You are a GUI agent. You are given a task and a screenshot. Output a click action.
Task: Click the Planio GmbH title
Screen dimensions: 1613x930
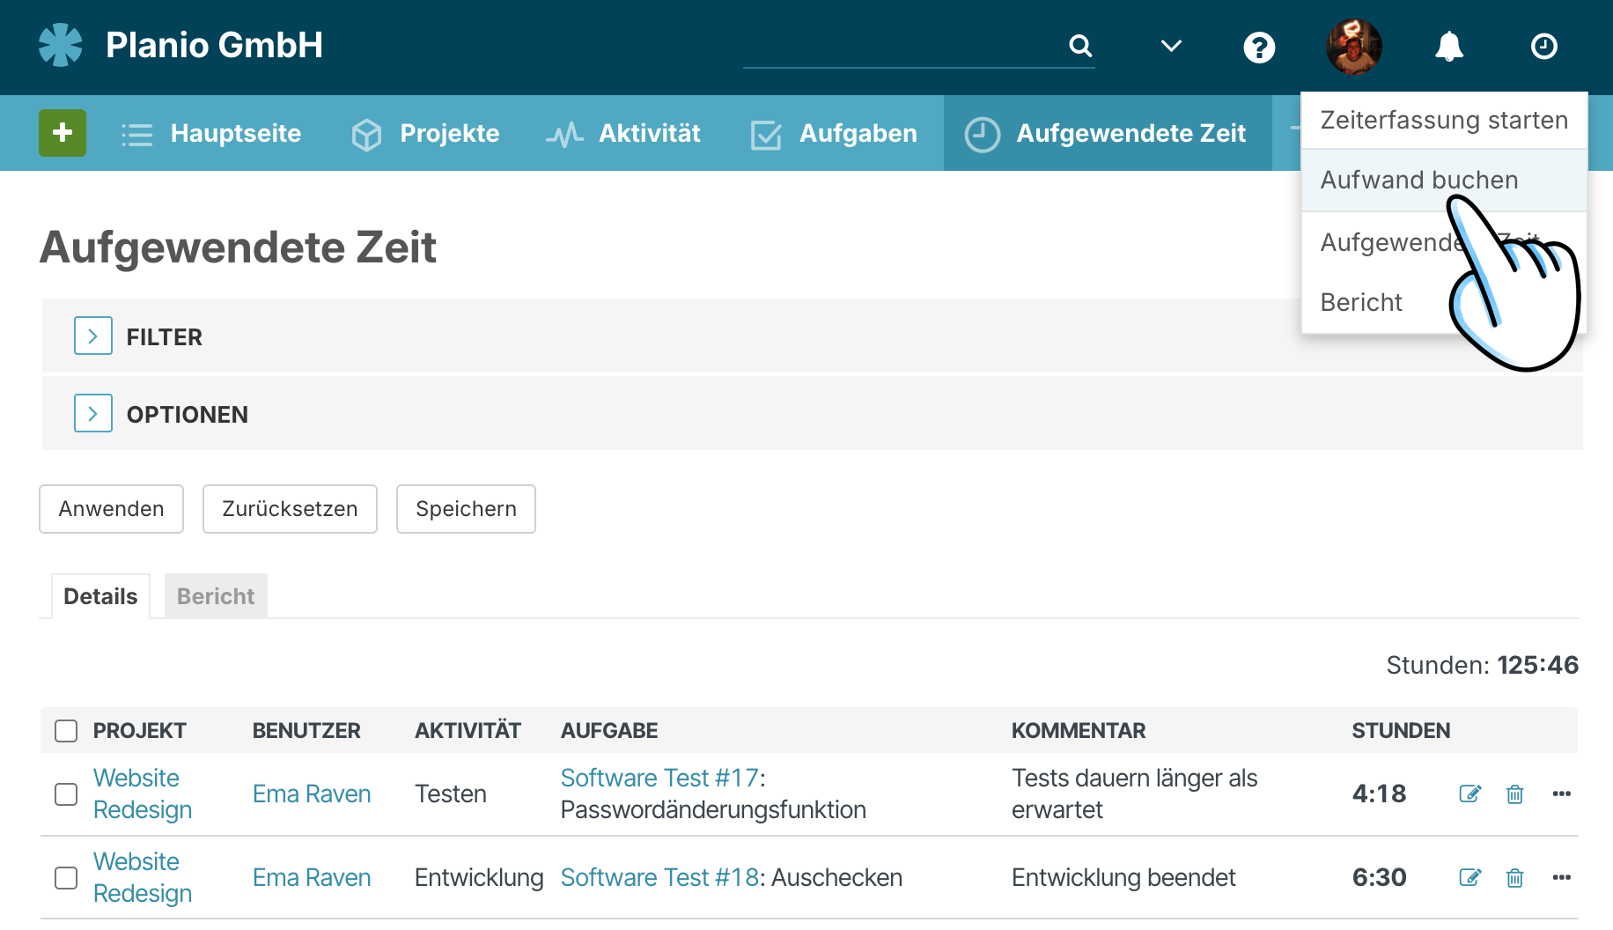[x=214, y=45]
